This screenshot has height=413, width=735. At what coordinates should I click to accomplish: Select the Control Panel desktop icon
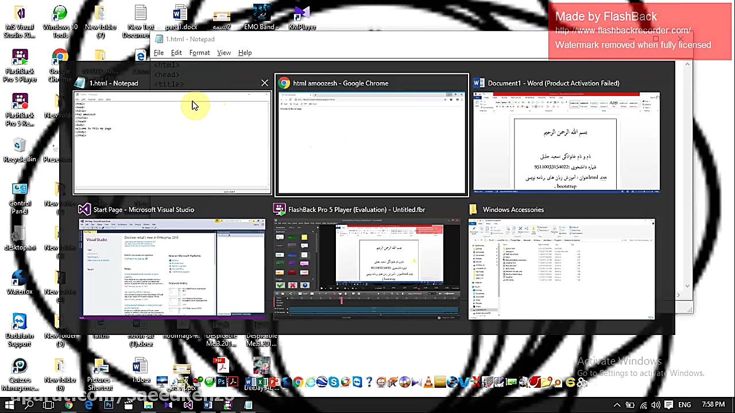tap(20, 198)
